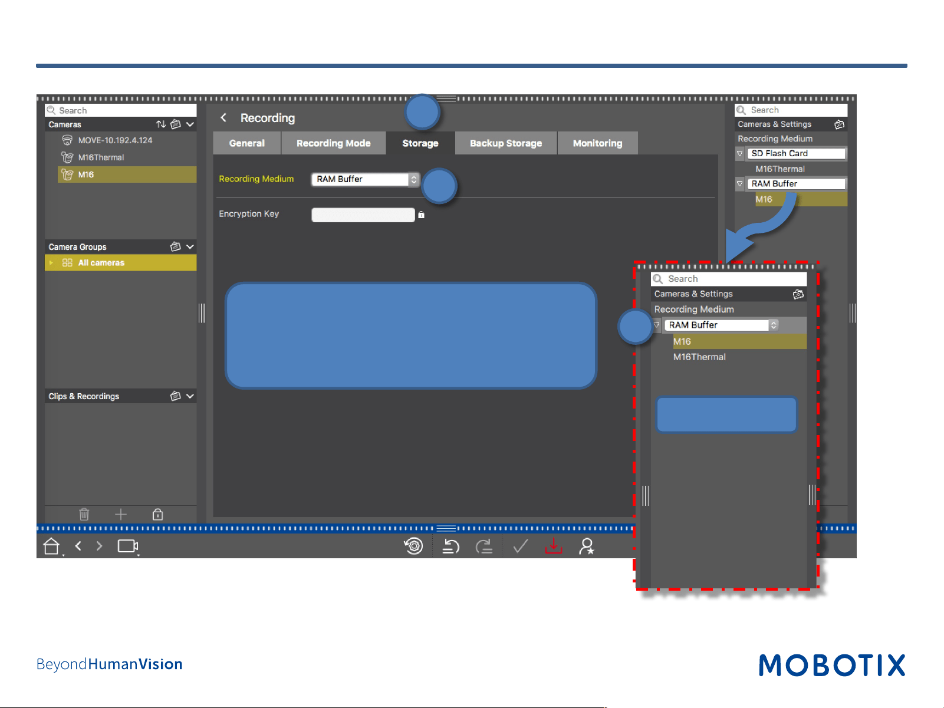Toggle the sort arrows in Cameras header
This screenshot has width=944, height=708.
click(161, 124)
